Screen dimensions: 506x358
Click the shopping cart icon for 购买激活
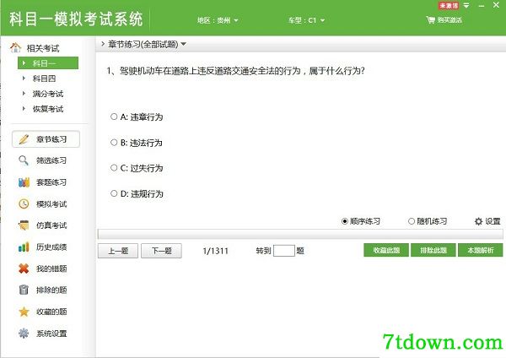(x=430, y=19)
